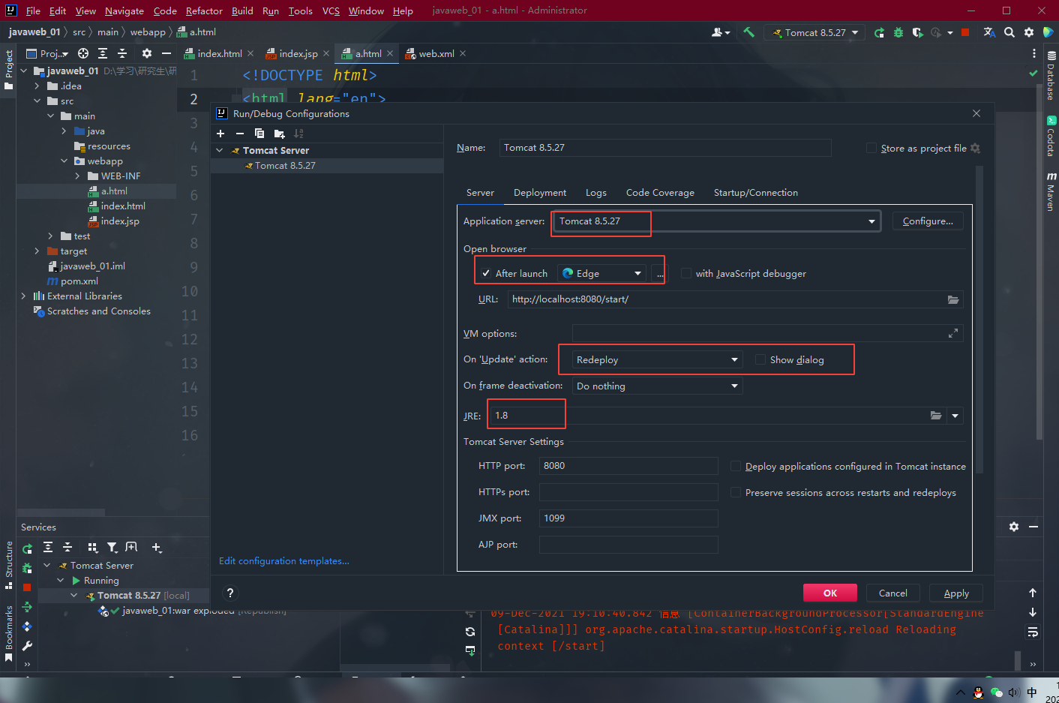Open On frame deactivation Do nothing dropdown

(657, 386)
